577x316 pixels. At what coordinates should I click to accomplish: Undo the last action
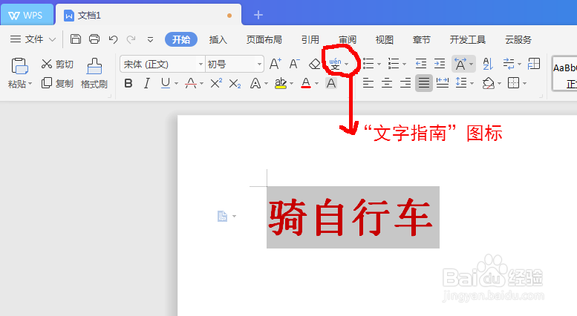(113, 39)
